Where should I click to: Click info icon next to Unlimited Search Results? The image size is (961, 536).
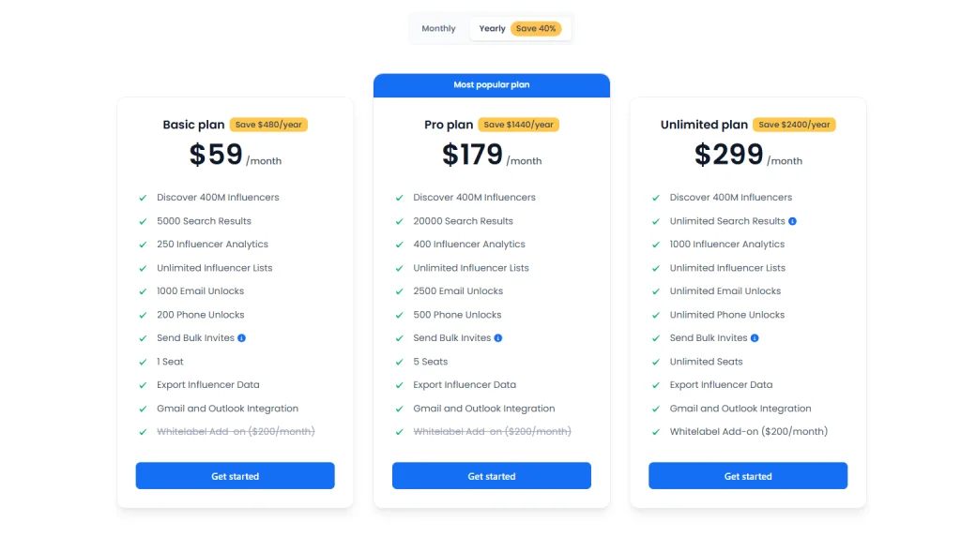[x=793, y=221]
